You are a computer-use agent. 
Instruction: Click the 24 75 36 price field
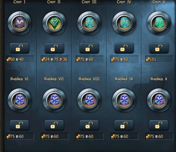55,59
